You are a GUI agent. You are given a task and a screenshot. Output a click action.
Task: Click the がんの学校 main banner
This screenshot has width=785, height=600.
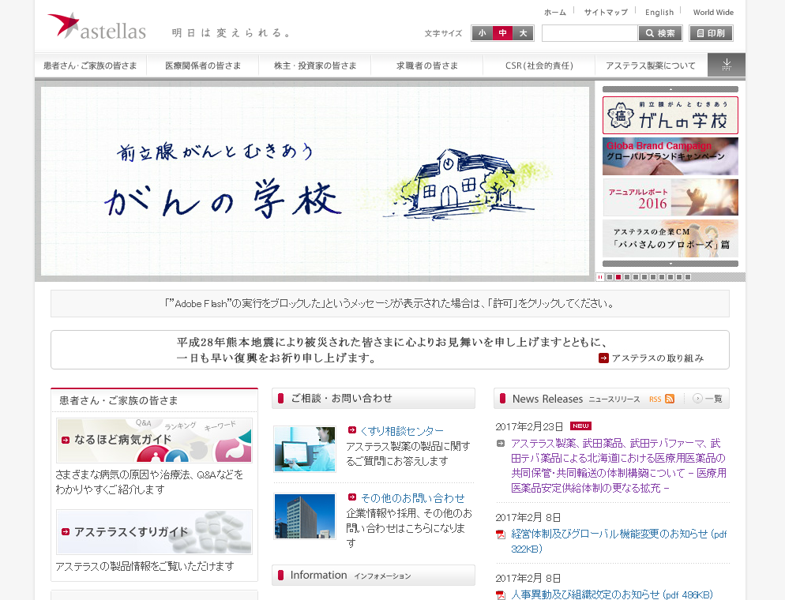pos(315,181)
